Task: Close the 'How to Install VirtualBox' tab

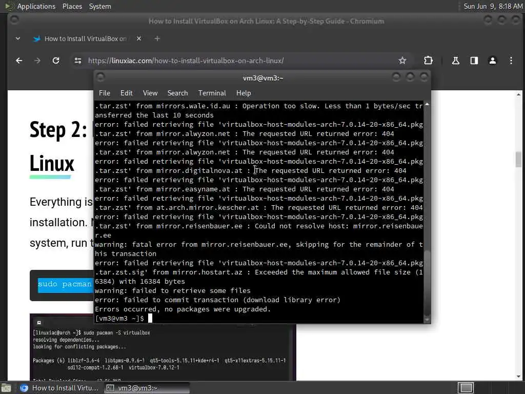Action: pyautogui.click(x=139, y=38)
